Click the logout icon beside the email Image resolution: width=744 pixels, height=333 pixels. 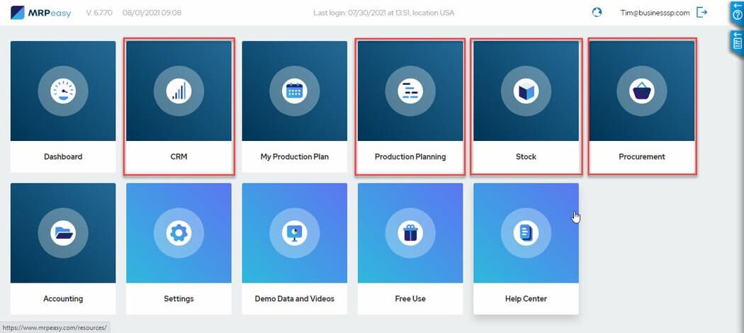pos(701,12)
